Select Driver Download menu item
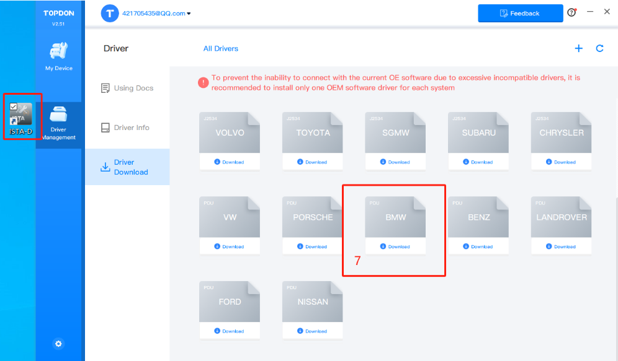The height and width of the screenshot is (361, 618). 127,167
